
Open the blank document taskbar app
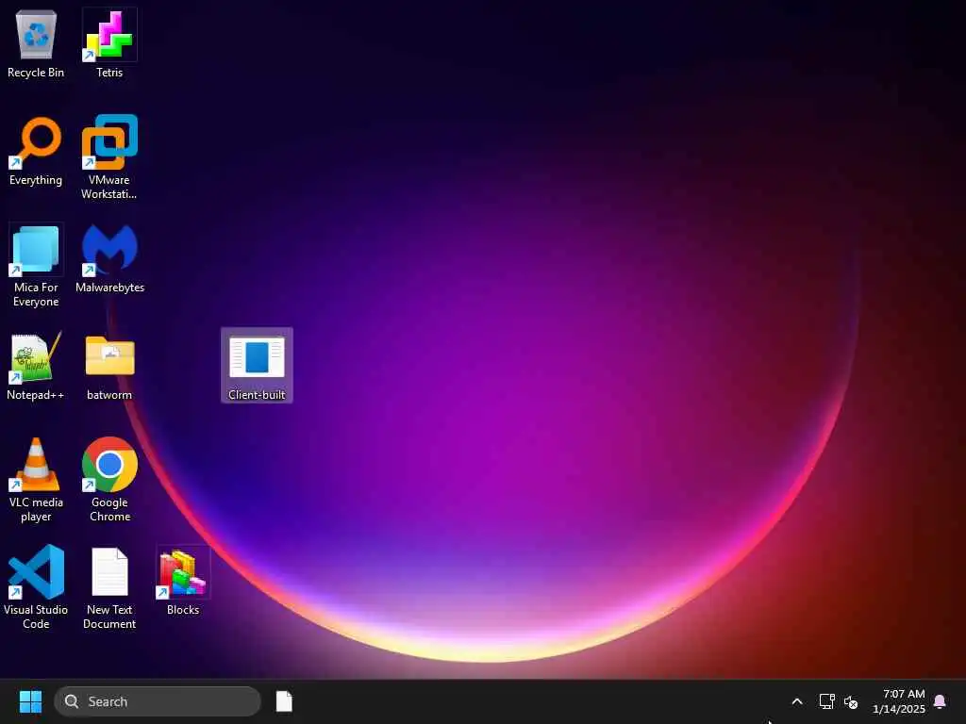tap(284, 701)
